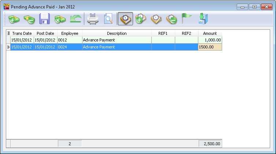Viewport: 276px width, 154px height.
Task: Save using the floppy disk icon
Action: coord(44,19)
